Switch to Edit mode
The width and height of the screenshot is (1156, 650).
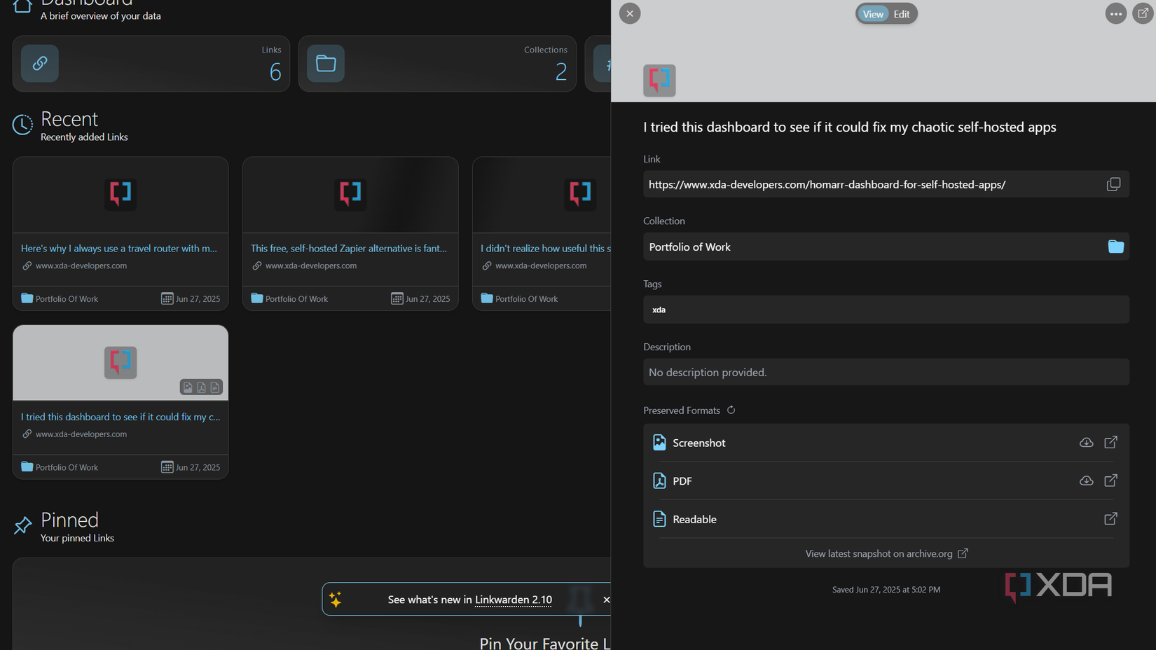click(x=902, y=14)
